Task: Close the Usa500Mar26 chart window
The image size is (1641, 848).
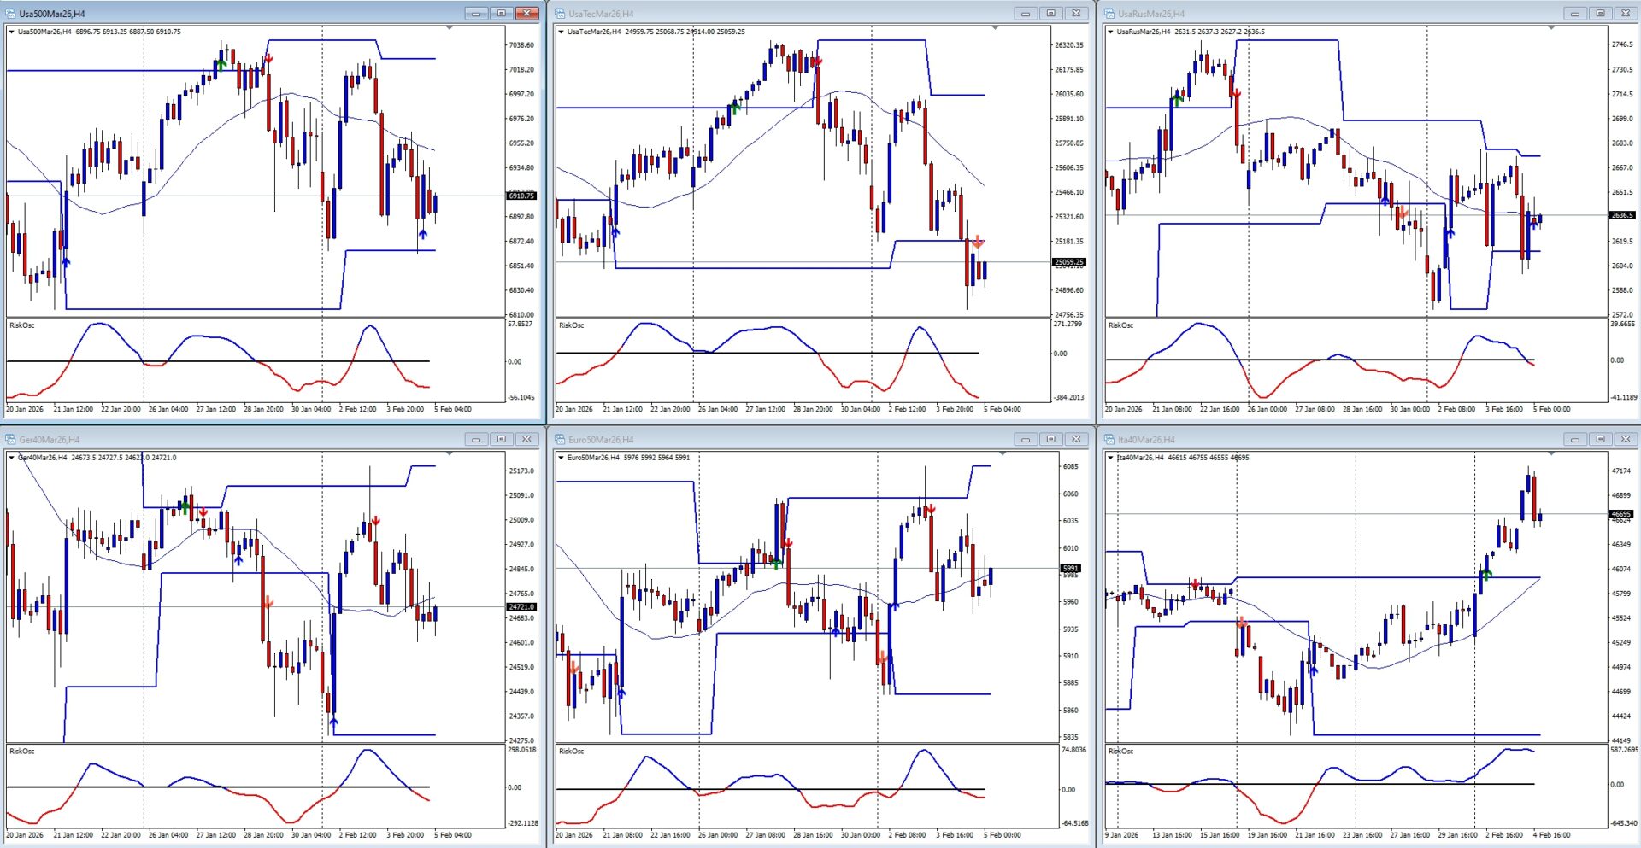Action: coord(527,14)
